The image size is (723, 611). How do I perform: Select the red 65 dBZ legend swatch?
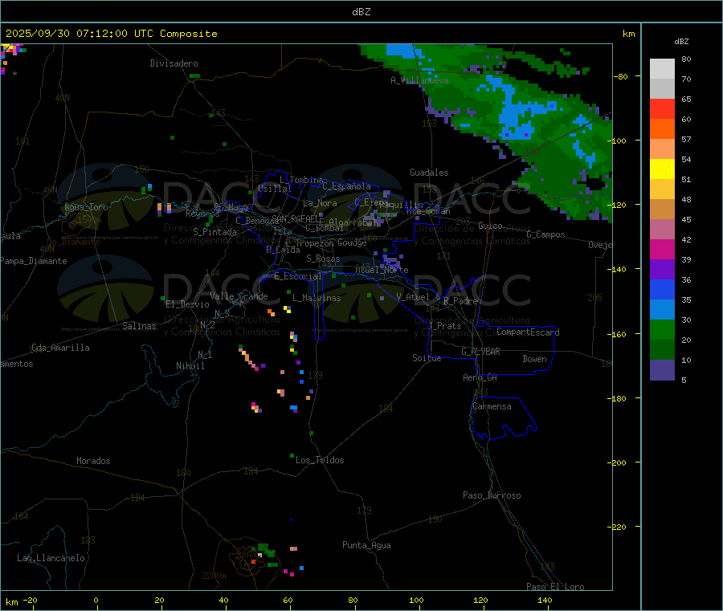pos(662,108)
